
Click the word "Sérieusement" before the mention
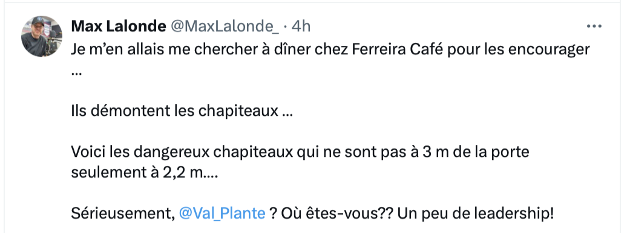[x=123, y=214]
